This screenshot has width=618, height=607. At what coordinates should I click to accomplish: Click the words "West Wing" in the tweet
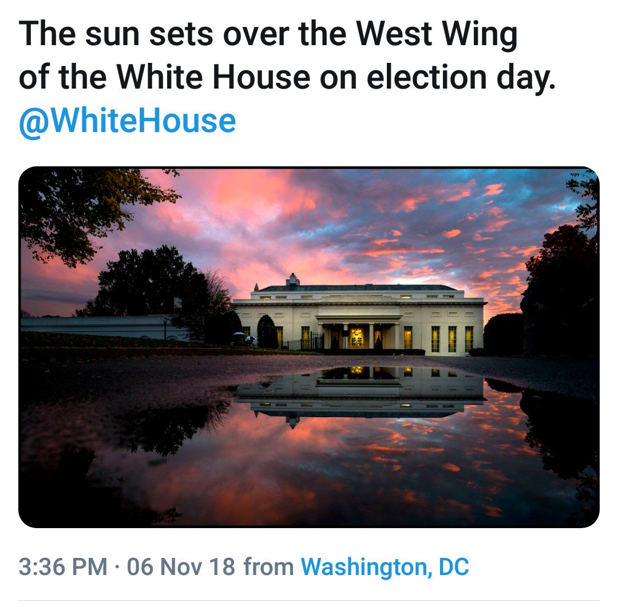(x=437, y=35)
